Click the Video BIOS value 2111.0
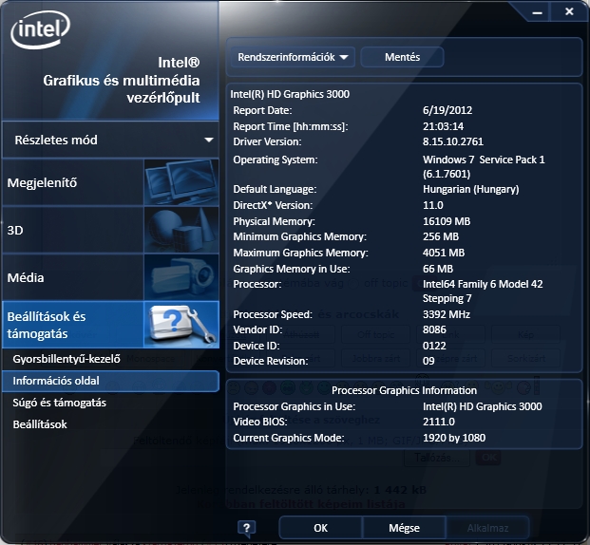 coord(439,422)
